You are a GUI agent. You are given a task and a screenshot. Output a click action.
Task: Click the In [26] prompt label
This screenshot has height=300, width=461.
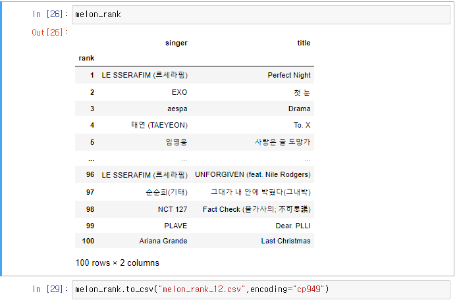point(50,14)
